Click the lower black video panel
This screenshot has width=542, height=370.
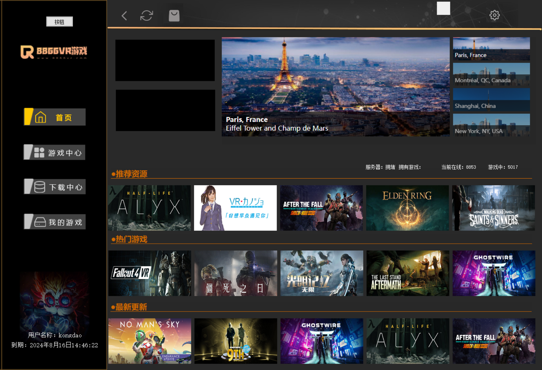165,110
